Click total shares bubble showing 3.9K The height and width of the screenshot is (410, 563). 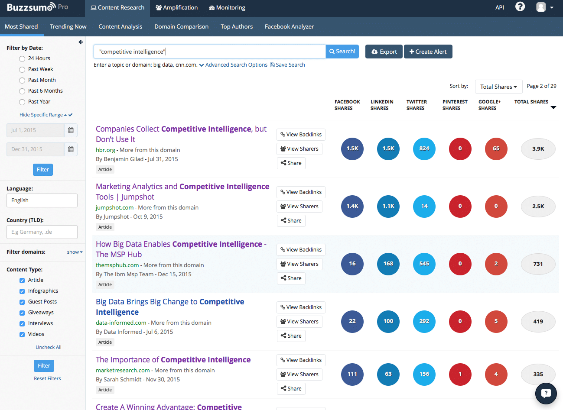(x=538, y=149)
